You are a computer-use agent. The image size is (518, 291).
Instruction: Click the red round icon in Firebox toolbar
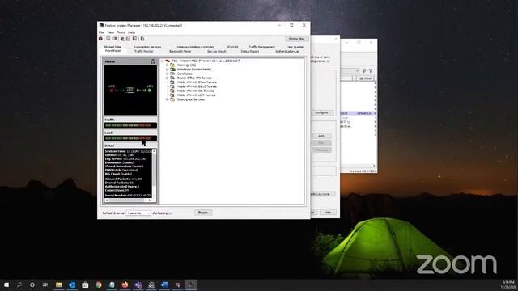(100, 39)
